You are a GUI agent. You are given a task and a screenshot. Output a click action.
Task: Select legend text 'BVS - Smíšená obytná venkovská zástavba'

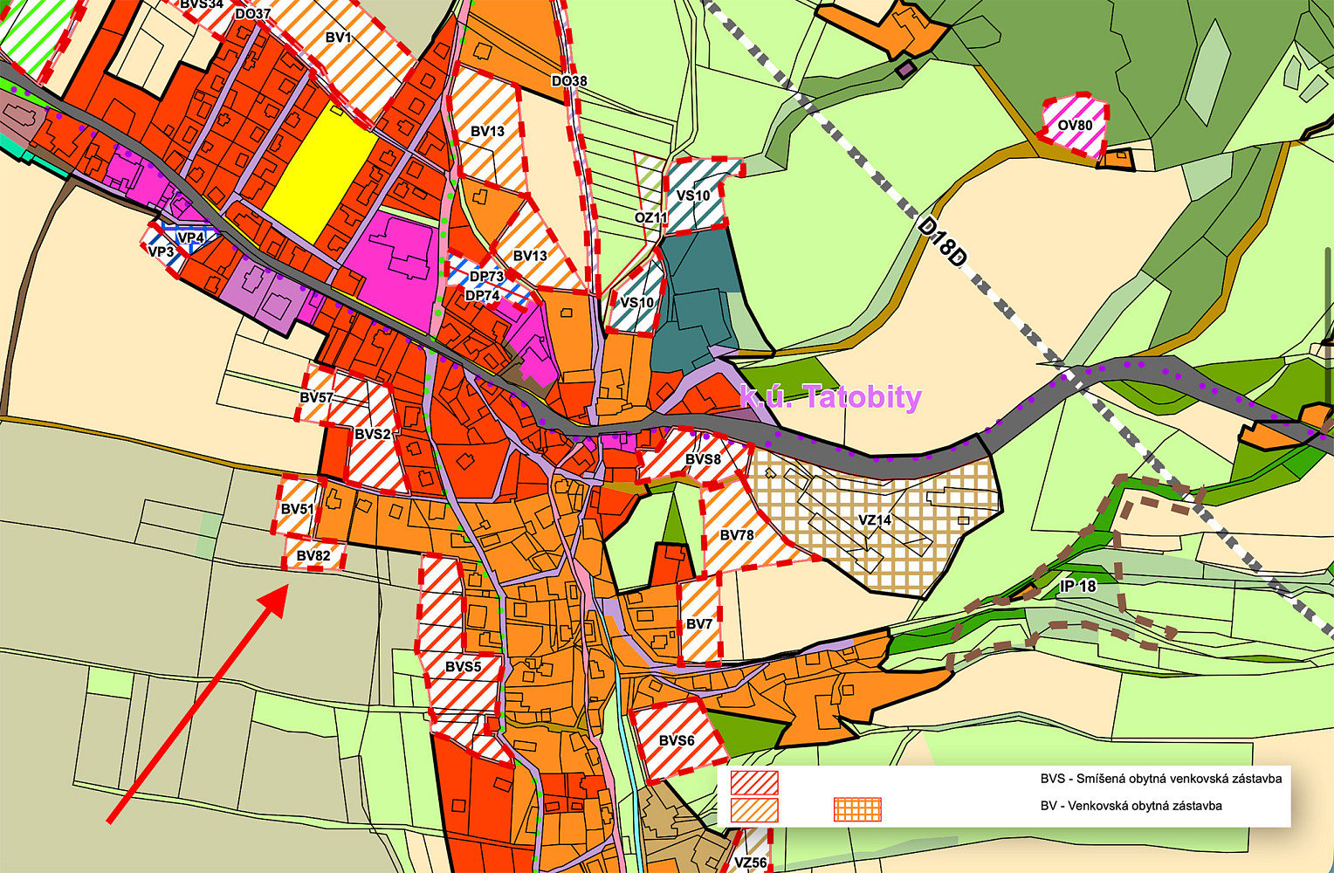click(1161, 778)
